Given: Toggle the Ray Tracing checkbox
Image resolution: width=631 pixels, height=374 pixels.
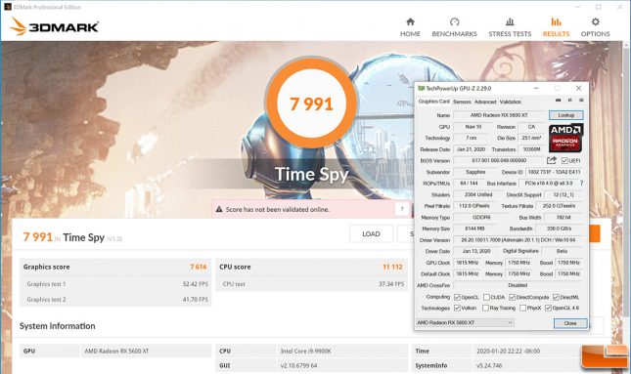Looking at the screenshot, I should [486, 309].
